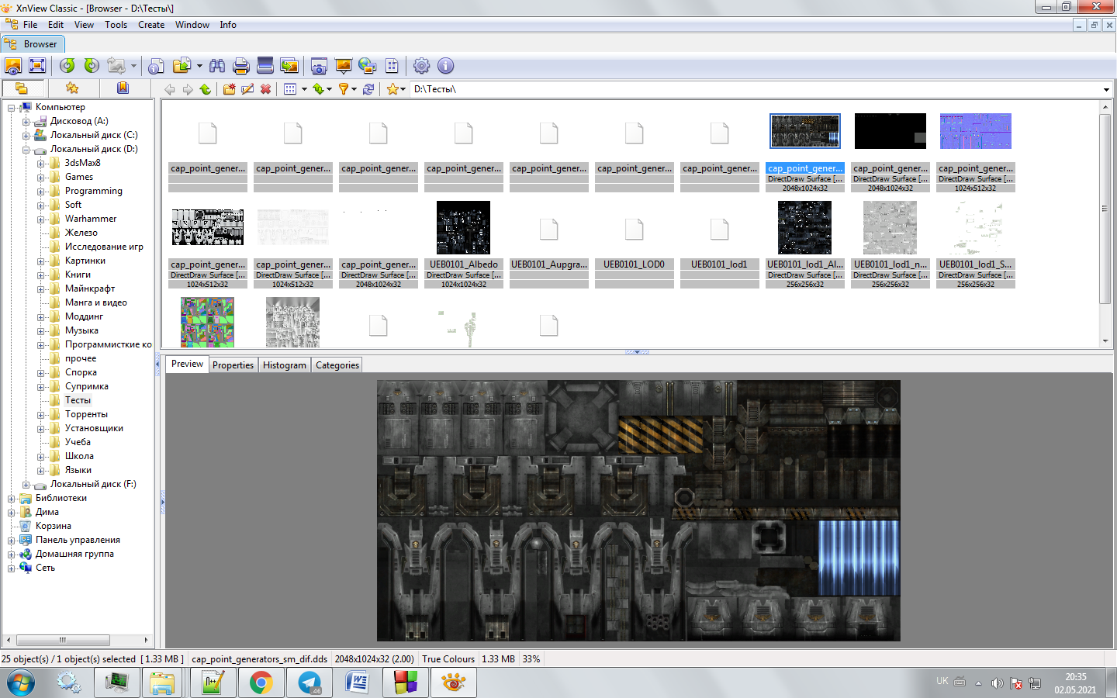Open the address bar path dropdown

click(1106, 89)
